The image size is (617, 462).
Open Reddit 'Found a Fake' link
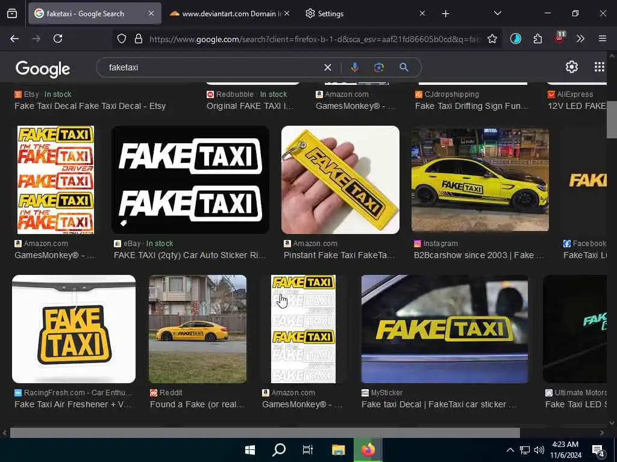point(197,404)
